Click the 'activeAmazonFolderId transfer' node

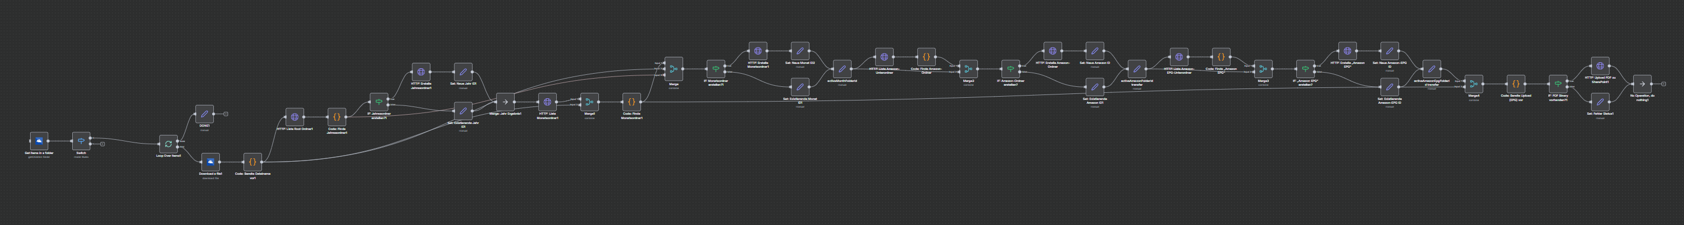tap(1137, 68)
